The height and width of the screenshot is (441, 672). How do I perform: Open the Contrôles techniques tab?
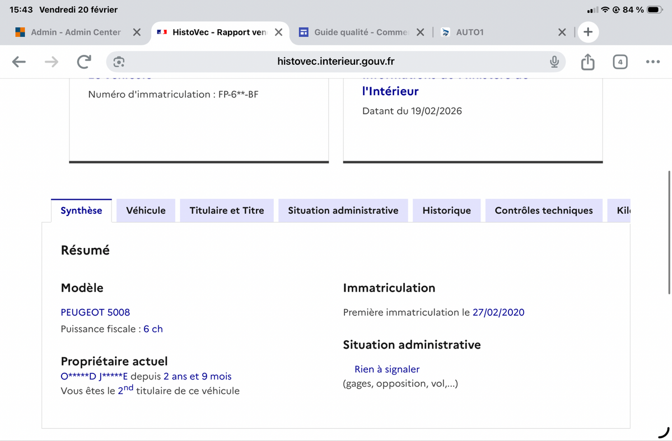(543, 210)
